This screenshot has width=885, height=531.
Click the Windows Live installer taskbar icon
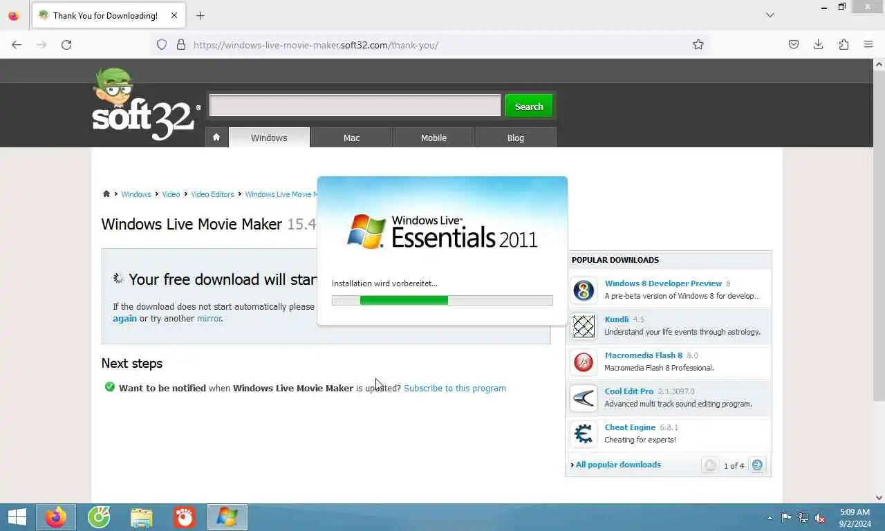pyautogui.click(x=227, y=517)
